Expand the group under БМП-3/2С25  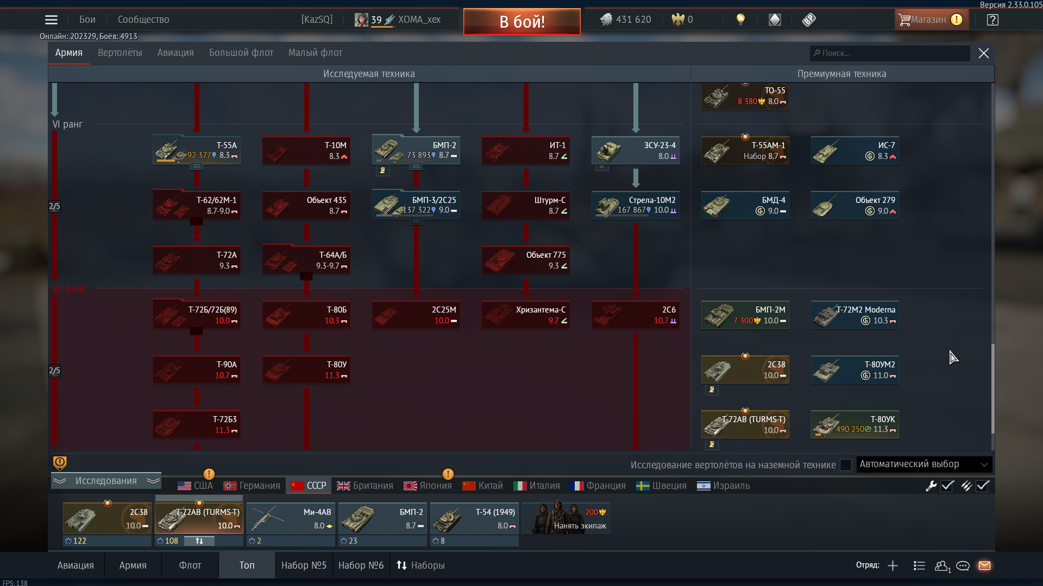coord(416,221)
